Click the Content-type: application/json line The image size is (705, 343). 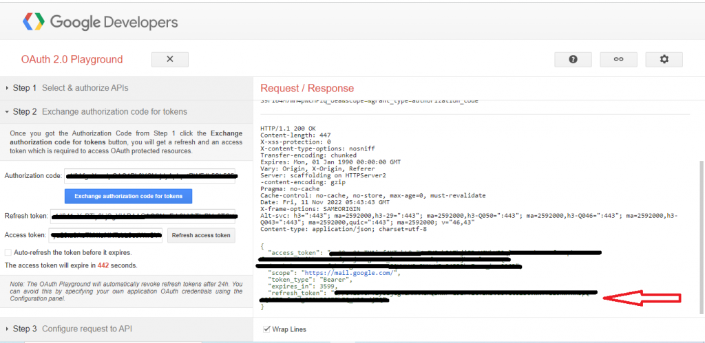tap(344, 230)
